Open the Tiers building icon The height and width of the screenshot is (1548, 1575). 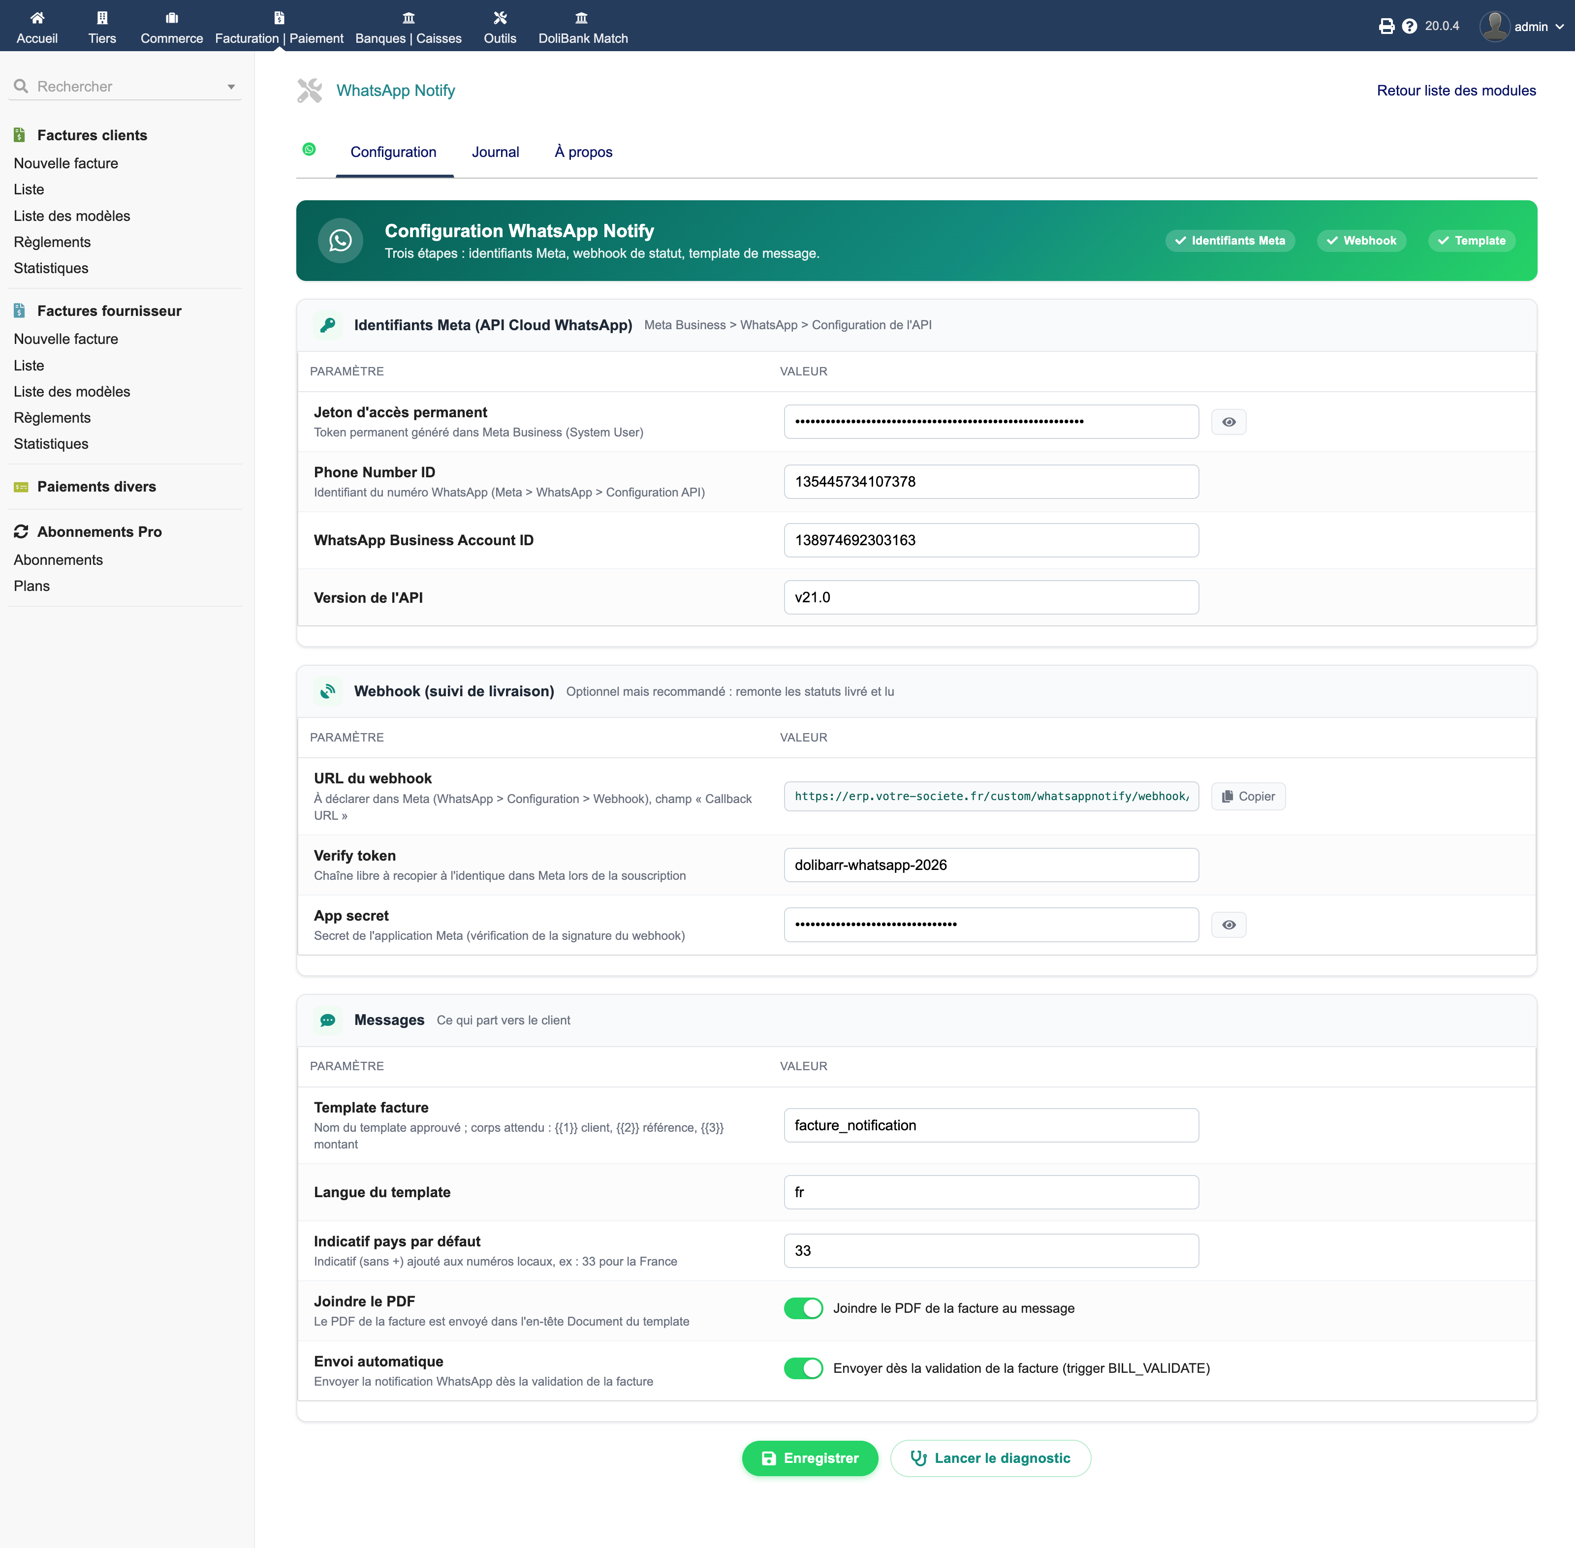pyautogui.click(x=102, y=18)
